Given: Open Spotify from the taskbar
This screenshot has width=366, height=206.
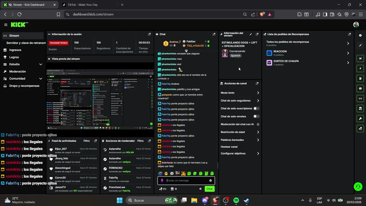Looking at the screenshot, I should point(236,200).
